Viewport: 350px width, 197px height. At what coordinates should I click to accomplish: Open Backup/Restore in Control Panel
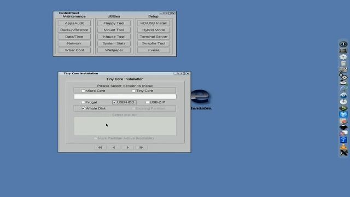(x=74, y=30)
